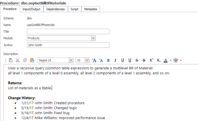Screen dimensions: 198x121
Task: Expand the Segoe UI font name dropdown
Action: 71,60
